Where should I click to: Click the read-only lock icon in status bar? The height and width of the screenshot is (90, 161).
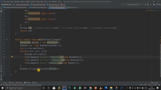point(159,85)
